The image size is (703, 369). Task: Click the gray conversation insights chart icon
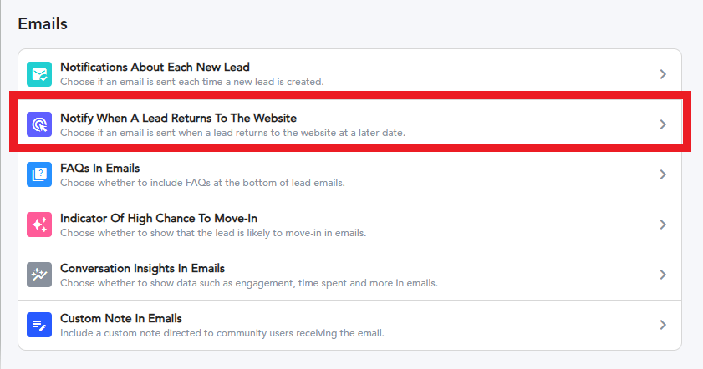click(39, 275)
